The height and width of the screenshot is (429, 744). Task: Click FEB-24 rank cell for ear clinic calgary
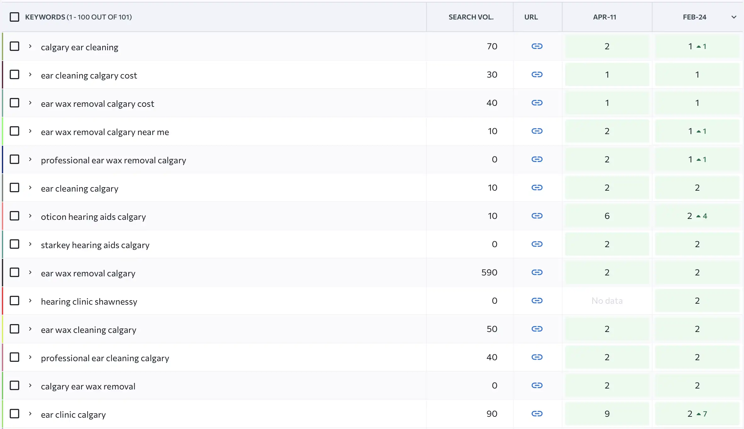697,414
